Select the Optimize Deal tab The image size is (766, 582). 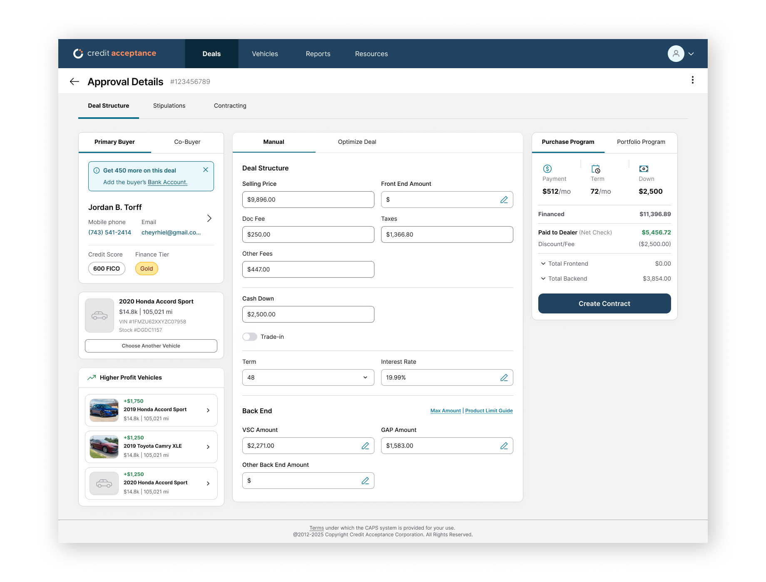click(x=357, y=142)
